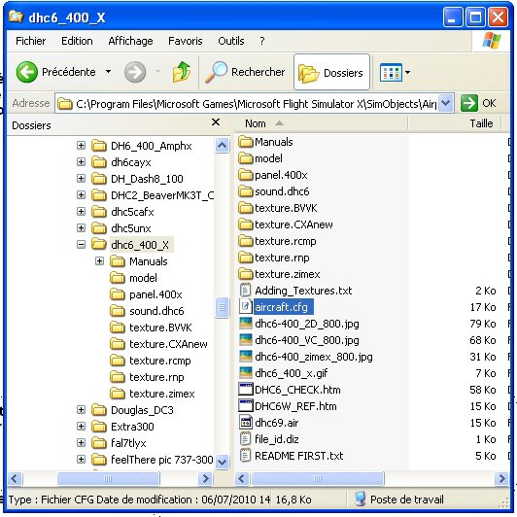
Task: Open the views dropdown arrow
Action: click(x=407, y=72)
